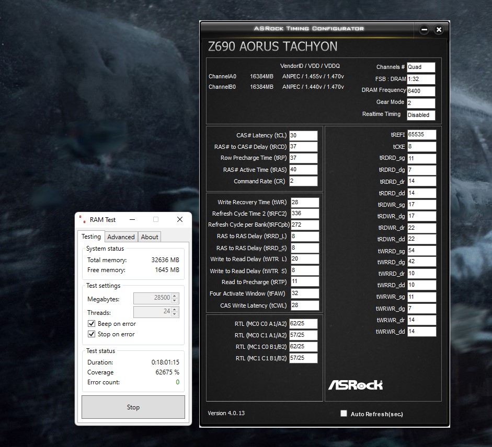Viewport: 492px width, 447px height.
Task: Click the Threads spinner arrows
Action: tap(175, 312)
